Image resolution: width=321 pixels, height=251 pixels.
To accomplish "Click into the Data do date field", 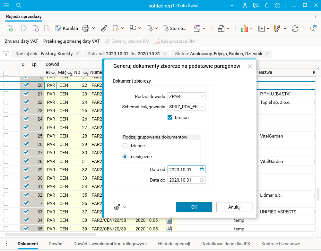I will (183, 180).
